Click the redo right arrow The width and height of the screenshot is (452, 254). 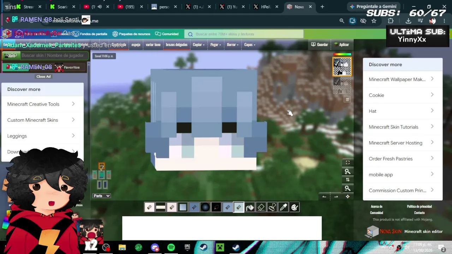pos(336,196)
